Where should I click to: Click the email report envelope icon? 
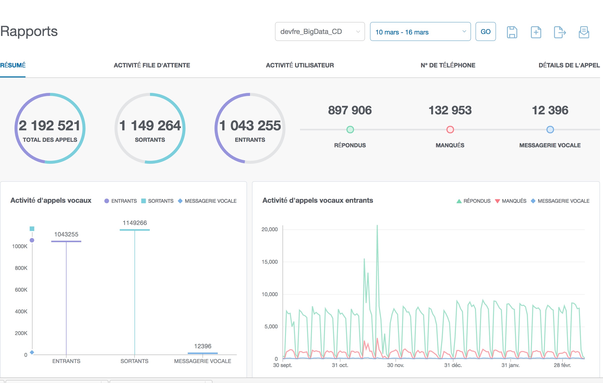coord(584,32)
